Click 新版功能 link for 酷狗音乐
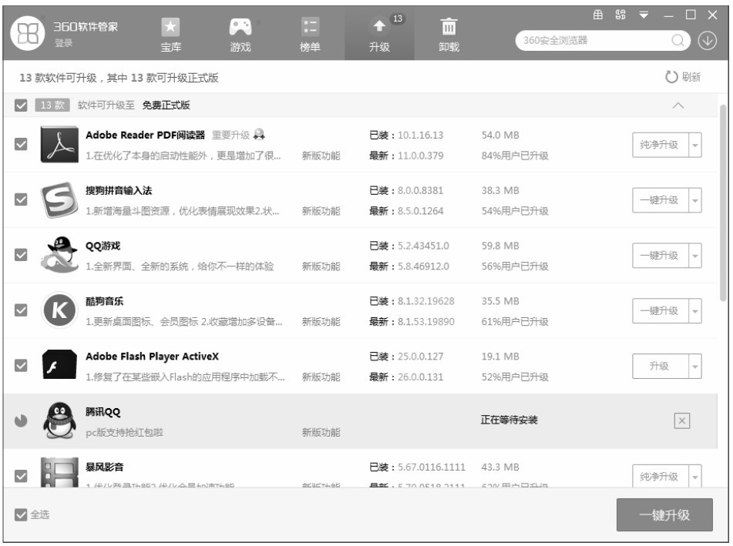This screenshot has height=546, width=733. click(321, 322)
